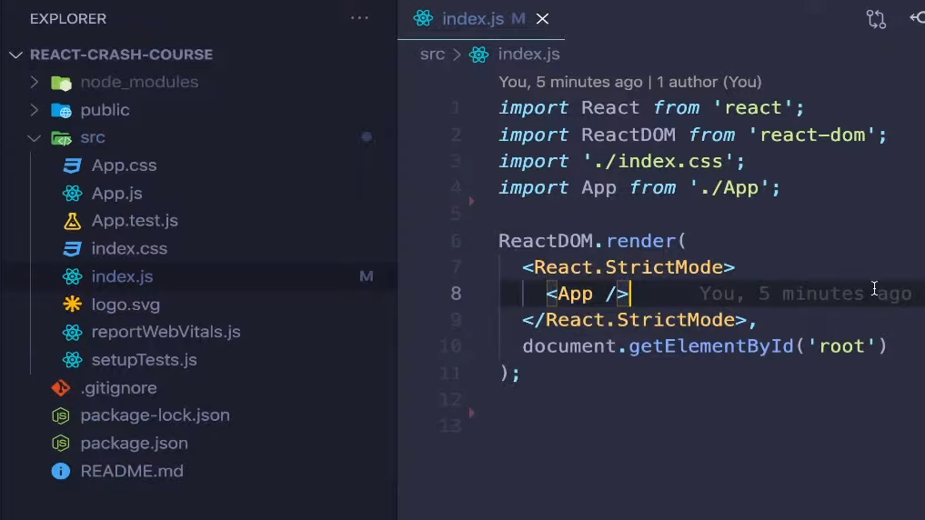Click the React icon on the index.js tab
This screenshot has width=925, height=520.
pyautogui.click(x=423, y=19)
